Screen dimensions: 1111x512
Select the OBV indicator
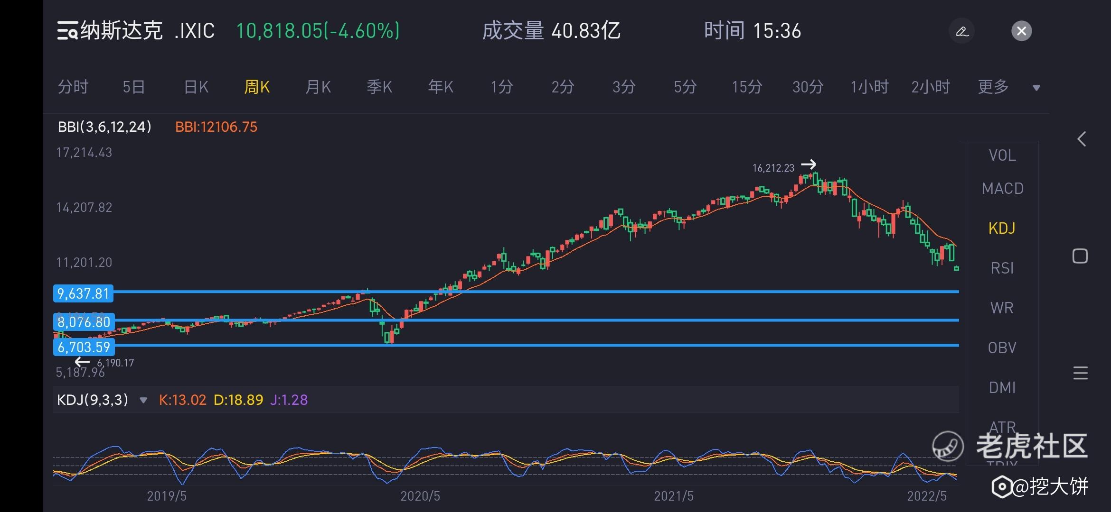(x=1002, y=348)
